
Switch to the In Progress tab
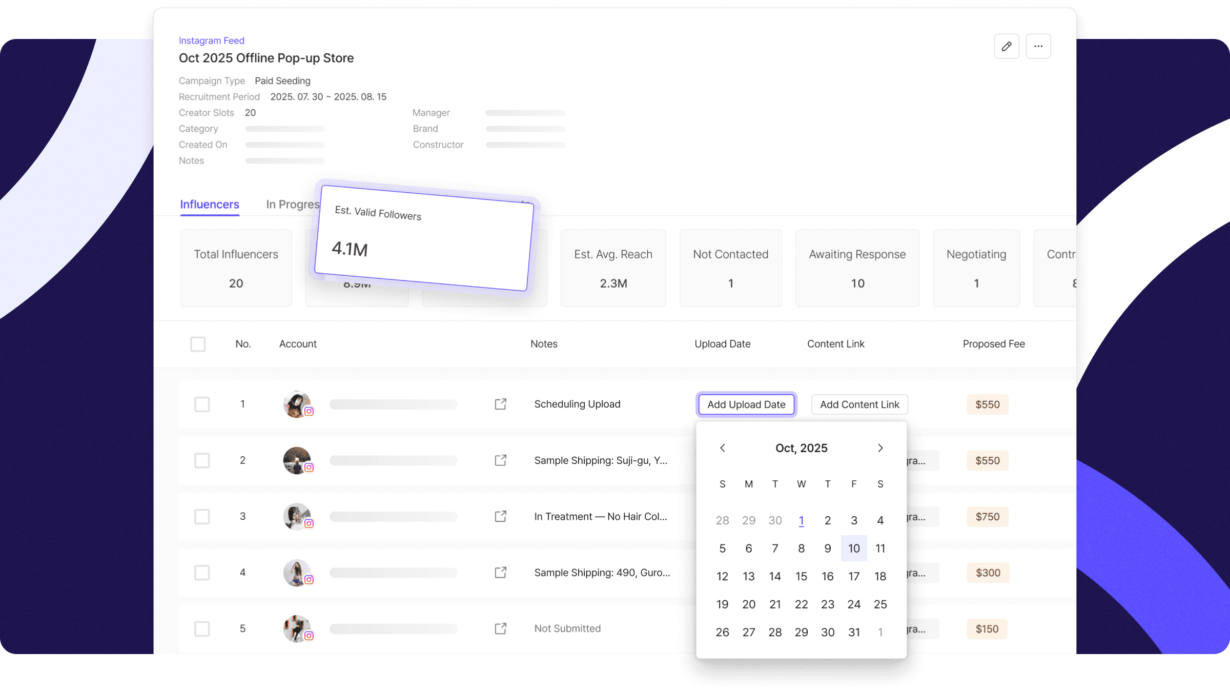click(292, 205)
